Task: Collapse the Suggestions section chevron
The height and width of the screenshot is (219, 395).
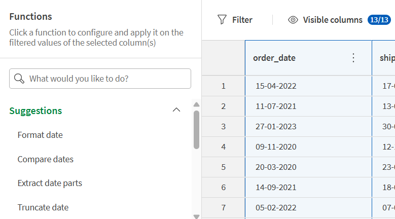Action: tap(176, 110)
